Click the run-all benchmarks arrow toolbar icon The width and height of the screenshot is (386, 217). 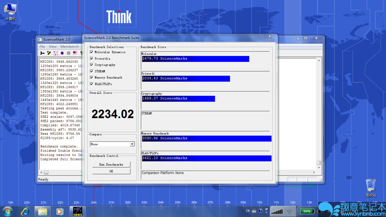point(43,53)
